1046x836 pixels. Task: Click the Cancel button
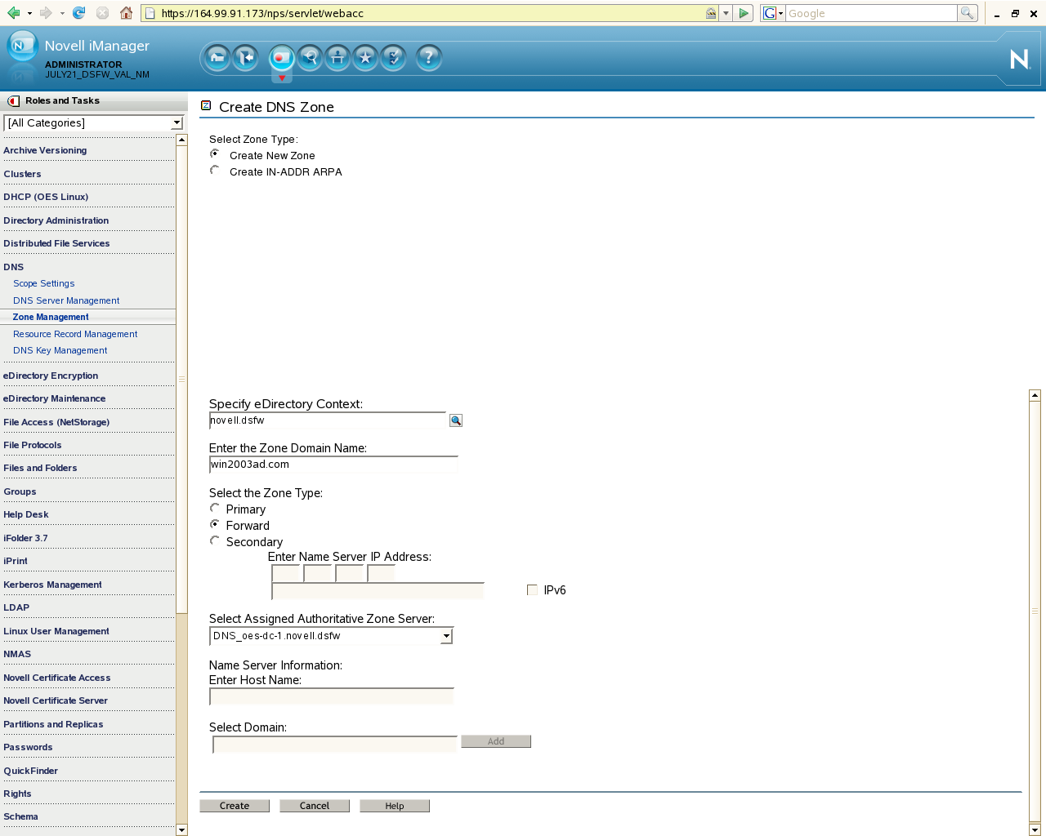(x=315, y=806)
